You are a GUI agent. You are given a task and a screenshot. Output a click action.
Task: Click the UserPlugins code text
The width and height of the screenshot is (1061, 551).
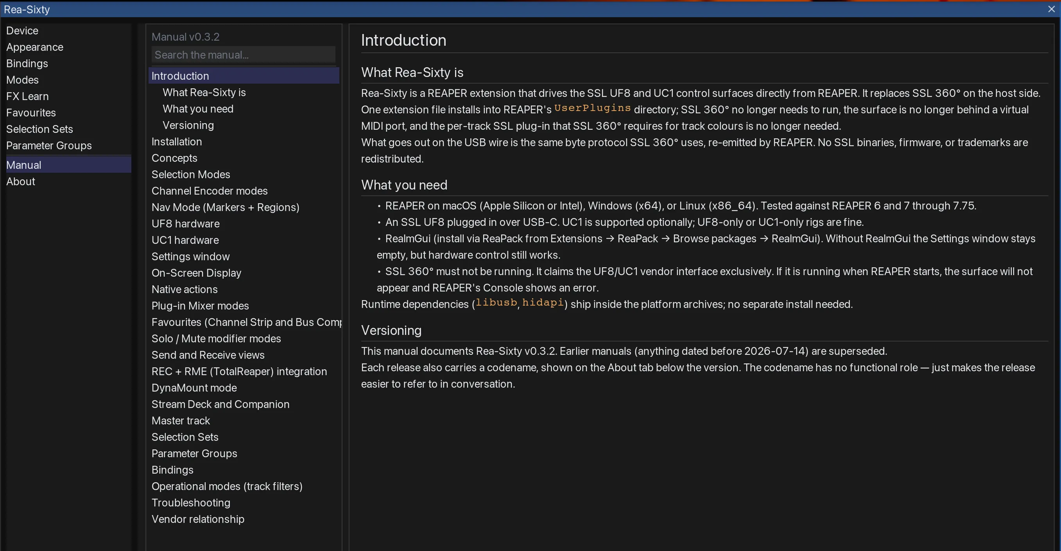pos(592,108)
